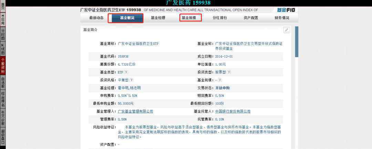
Task: Click the 基金F10 logo
Action: pos(286,10)
